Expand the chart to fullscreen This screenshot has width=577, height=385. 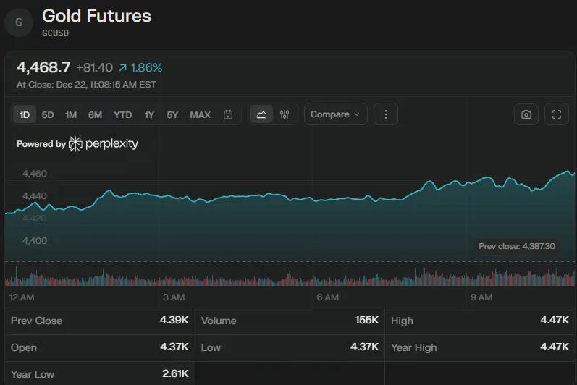(557, 114)
